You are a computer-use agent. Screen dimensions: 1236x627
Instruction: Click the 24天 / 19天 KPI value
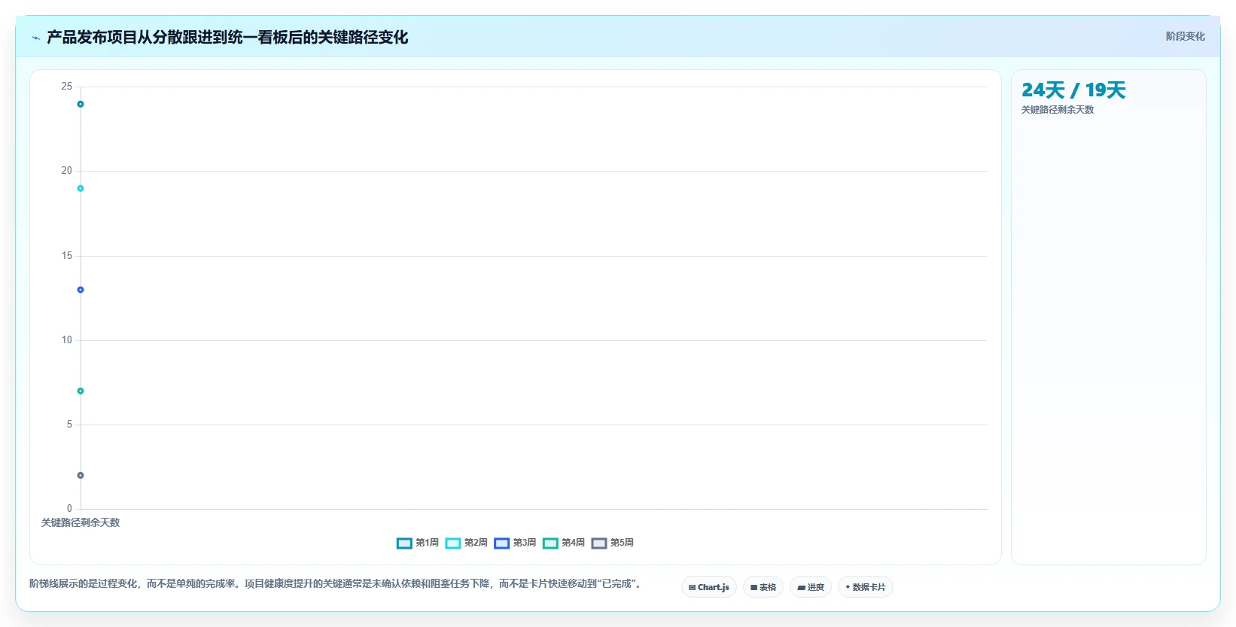(x=1073, y=90)
